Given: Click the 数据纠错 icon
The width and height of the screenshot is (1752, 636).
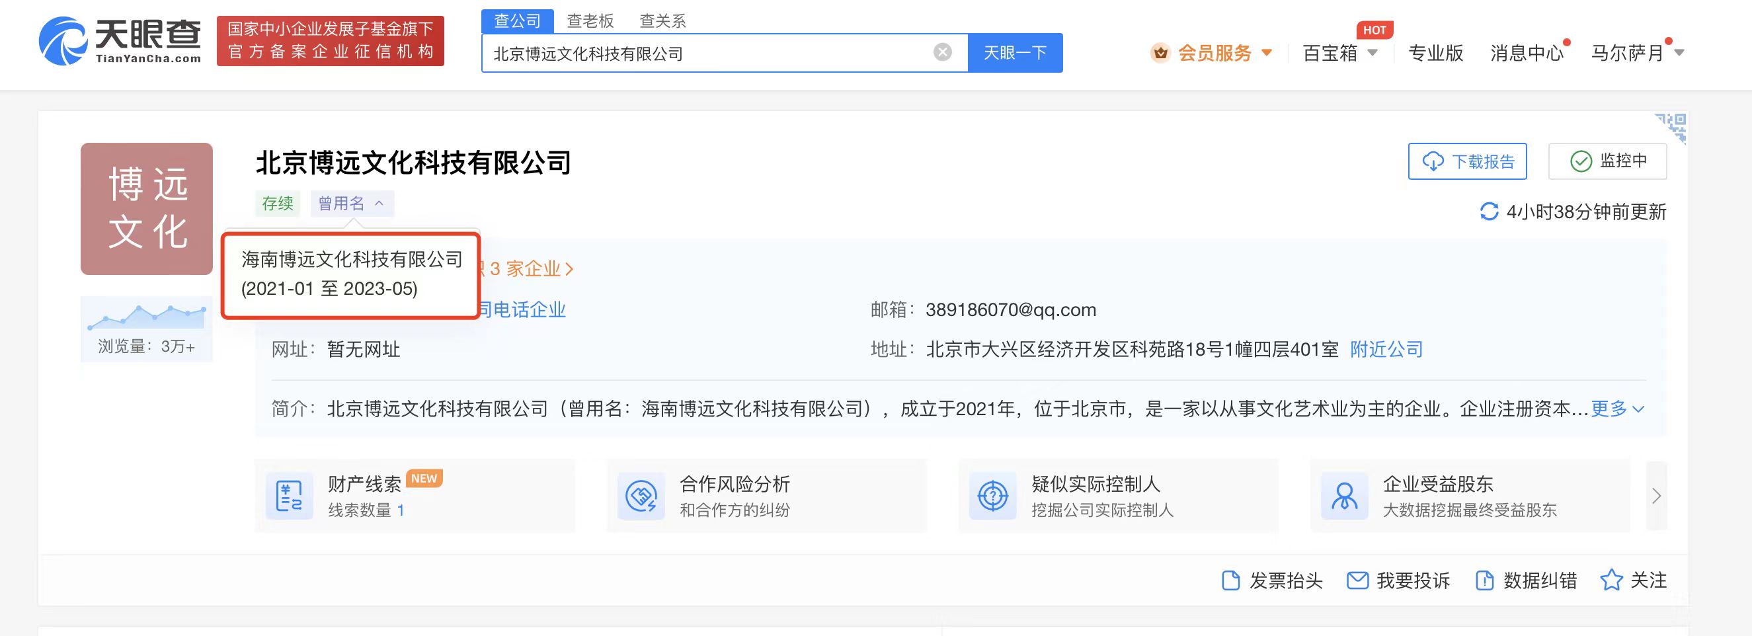Looking at the screenshot, I should (x=1485, y=580).
